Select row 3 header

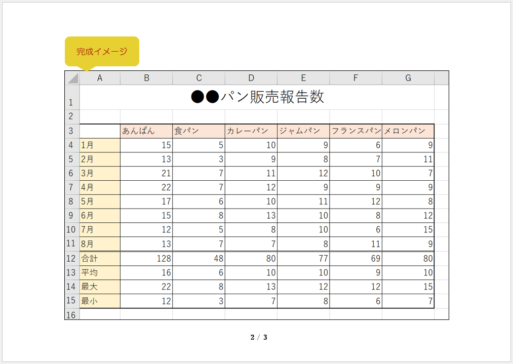pos(72,131)
